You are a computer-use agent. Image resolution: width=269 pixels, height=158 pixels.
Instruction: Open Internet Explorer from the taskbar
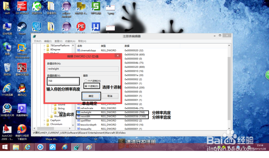[x=27, y=147]
